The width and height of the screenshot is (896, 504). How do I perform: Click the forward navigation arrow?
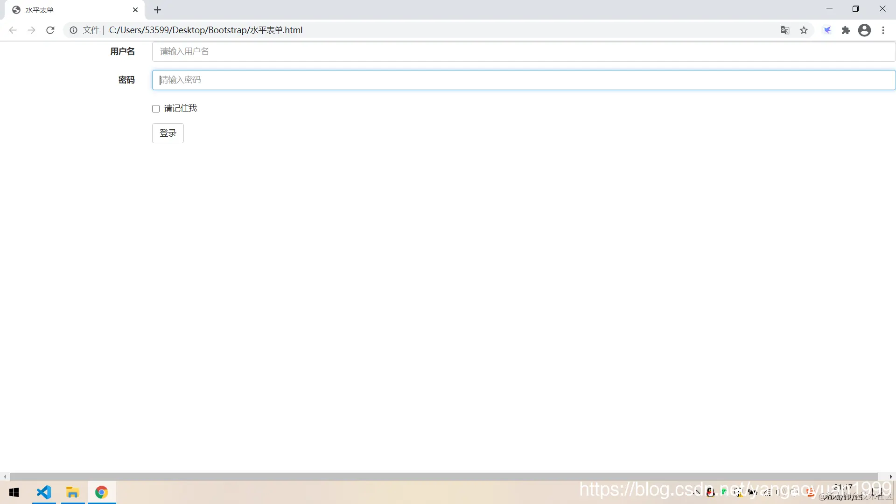31,30
